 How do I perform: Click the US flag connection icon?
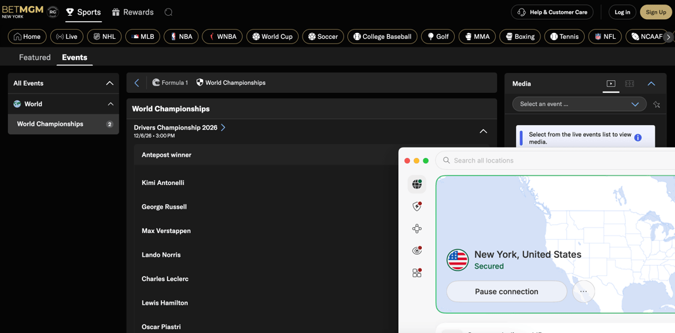pos(457,260)
